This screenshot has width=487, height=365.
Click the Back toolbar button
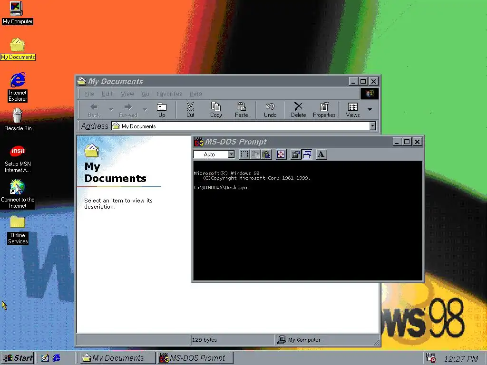pos(94,110)
